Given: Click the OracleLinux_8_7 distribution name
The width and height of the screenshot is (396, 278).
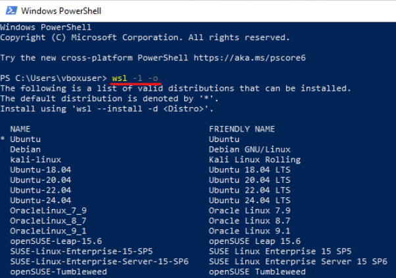Looking at the screenshot, I should point(49,221).
